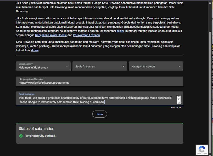Click the green success checkmark icon
Image resolution: width=213 pixels, height=156 pixels.
21,136
